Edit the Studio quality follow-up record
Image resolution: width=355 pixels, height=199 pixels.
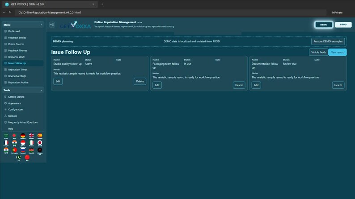58,81
